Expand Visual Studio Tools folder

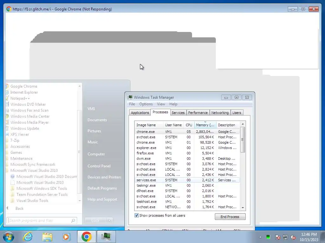click(x=32, y=200)
